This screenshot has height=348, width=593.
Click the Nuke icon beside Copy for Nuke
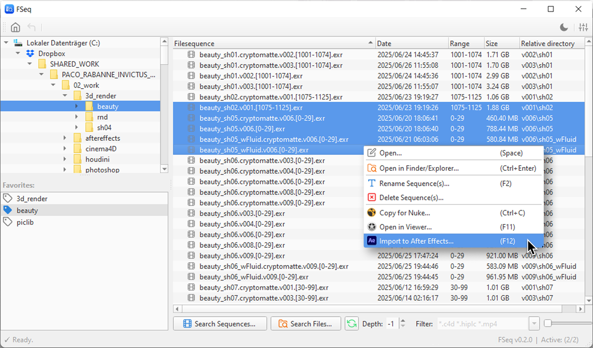(372, 212)
